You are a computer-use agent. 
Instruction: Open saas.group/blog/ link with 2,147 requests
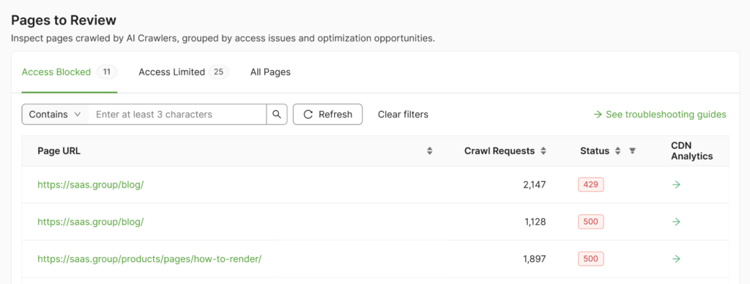tap(90, 185)
